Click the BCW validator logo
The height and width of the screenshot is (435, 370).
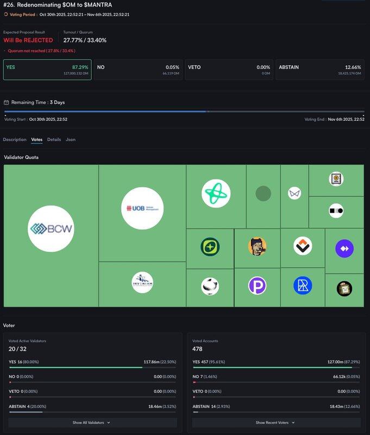coord(51,229)
